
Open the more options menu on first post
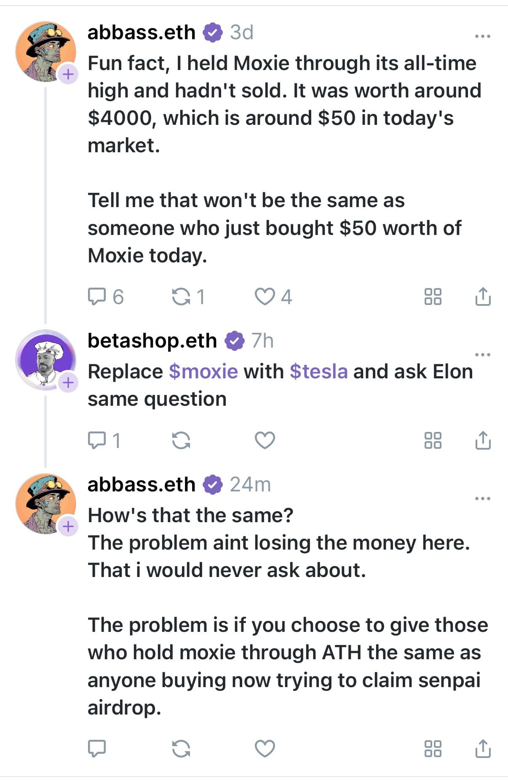482,36
